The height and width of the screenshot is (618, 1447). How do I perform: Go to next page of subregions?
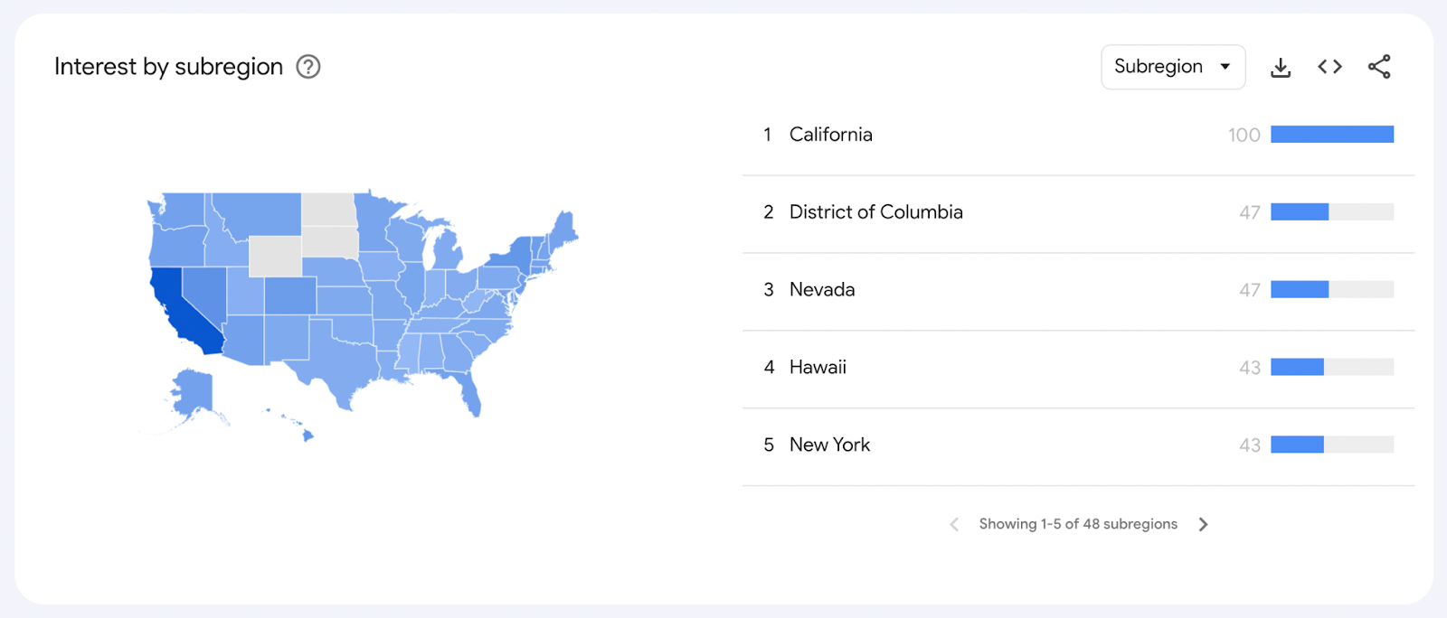click(1203, 524)
